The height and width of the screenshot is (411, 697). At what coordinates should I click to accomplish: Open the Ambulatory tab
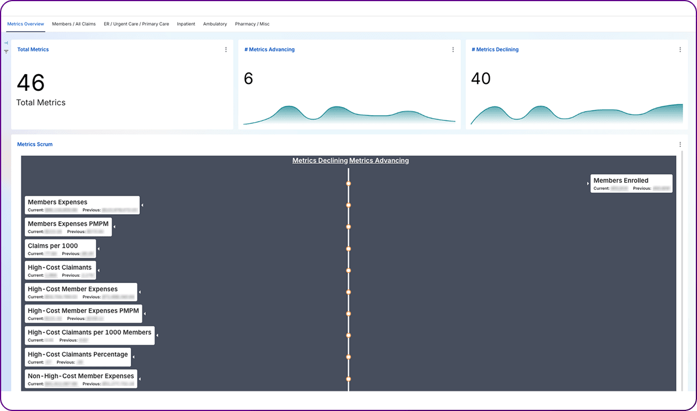click(x=215, y=24)
